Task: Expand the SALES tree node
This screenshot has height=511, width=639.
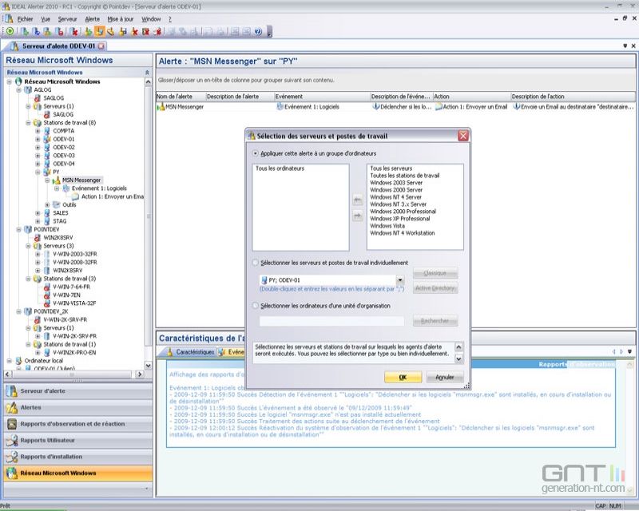Action: pos(38,212)
